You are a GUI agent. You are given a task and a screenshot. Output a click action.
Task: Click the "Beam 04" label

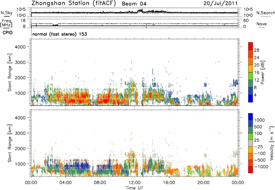[134, 4]
